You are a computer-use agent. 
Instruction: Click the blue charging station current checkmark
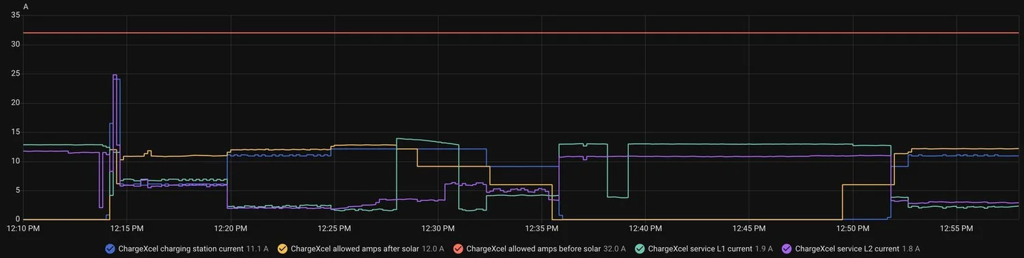coord(110,249)
